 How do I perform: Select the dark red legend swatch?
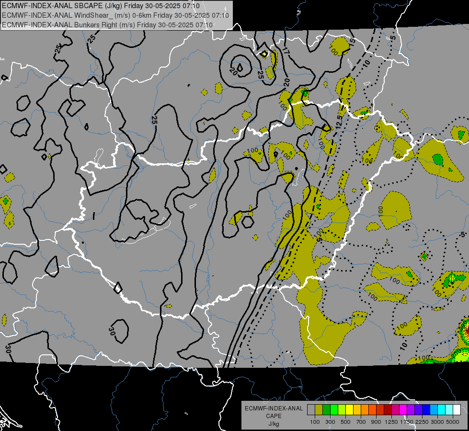pos(388,409)
